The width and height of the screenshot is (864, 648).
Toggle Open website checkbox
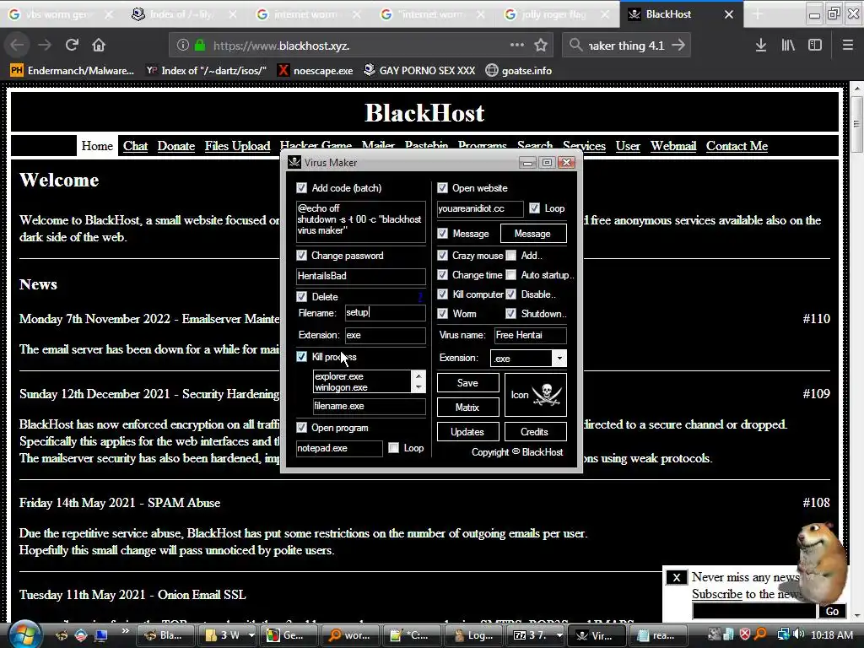pyautogui.click(x=442, y=188)
